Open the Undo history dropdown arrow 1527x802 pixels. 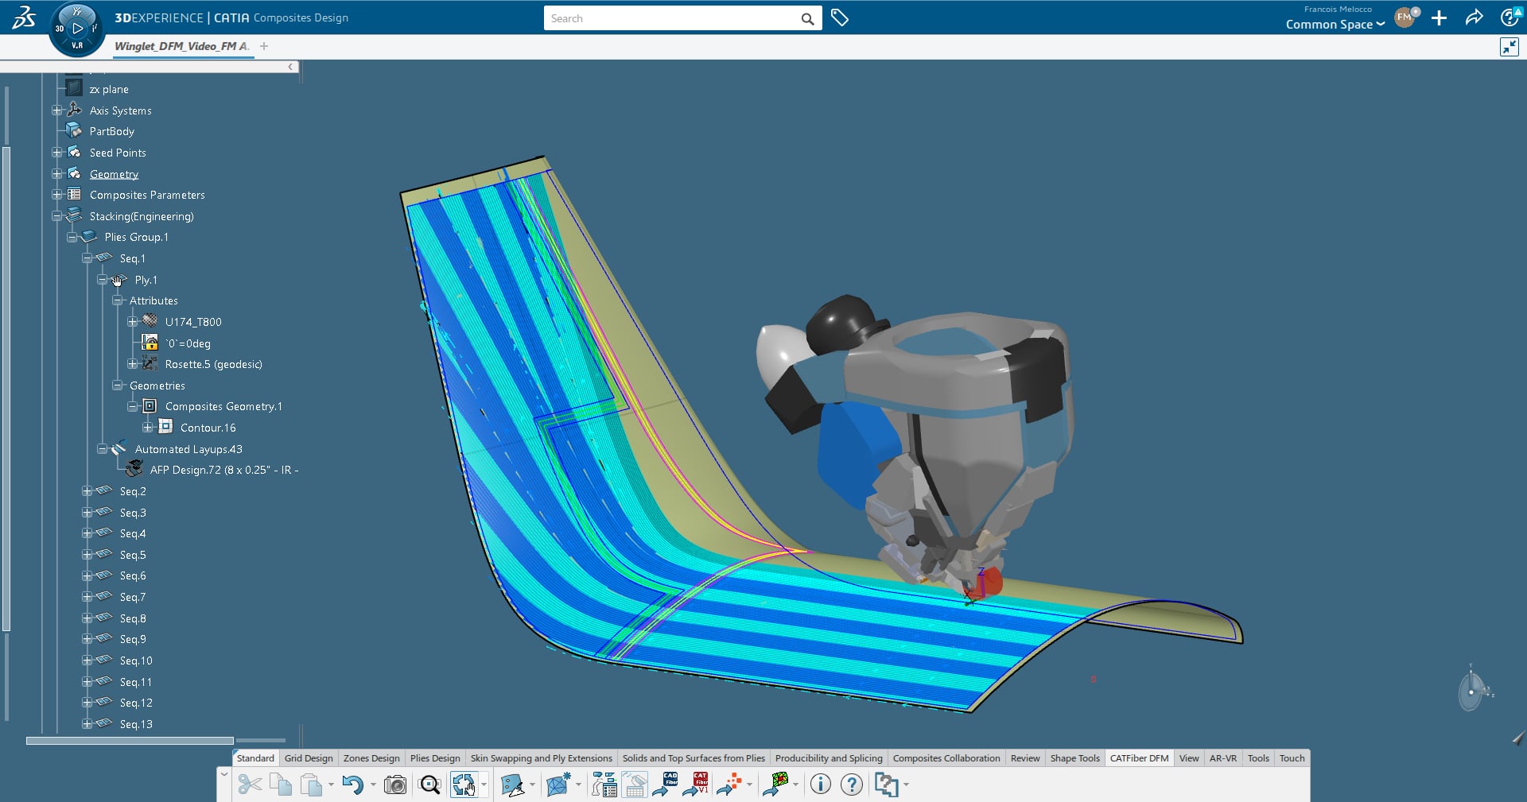(373, 785)
